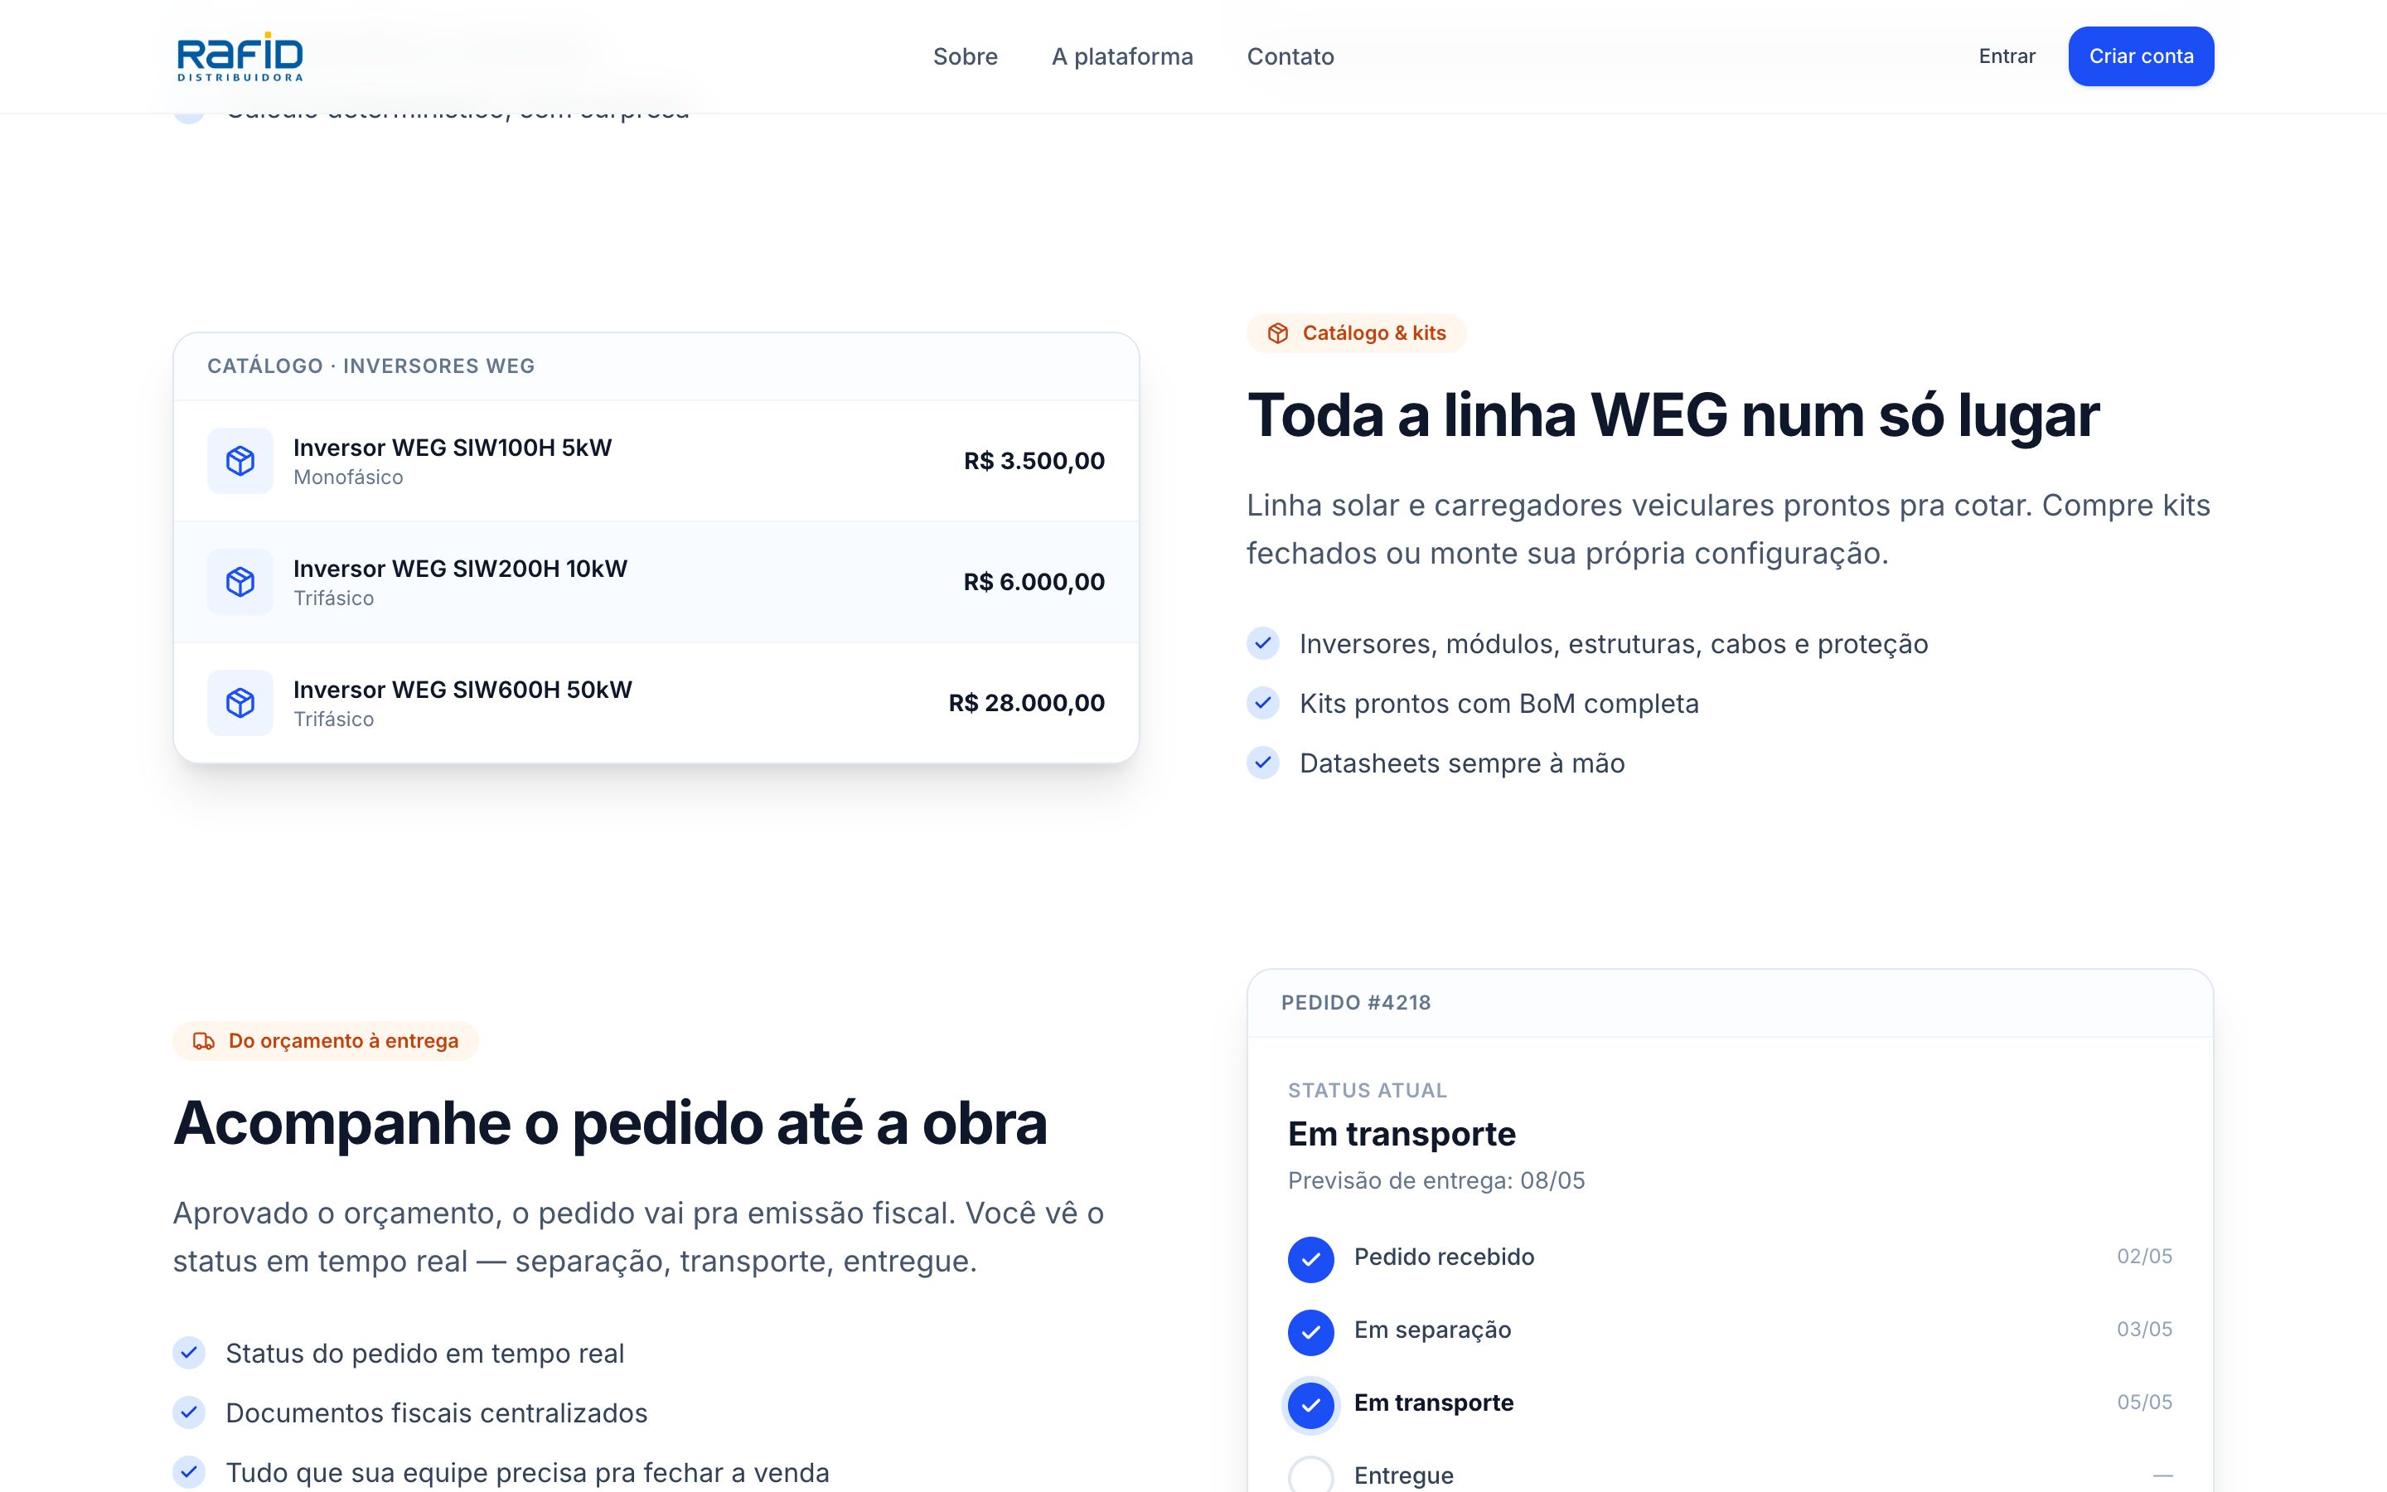Click box icon for Inversor SIW100H 5kW
2387x1492 pixels.
240,461
